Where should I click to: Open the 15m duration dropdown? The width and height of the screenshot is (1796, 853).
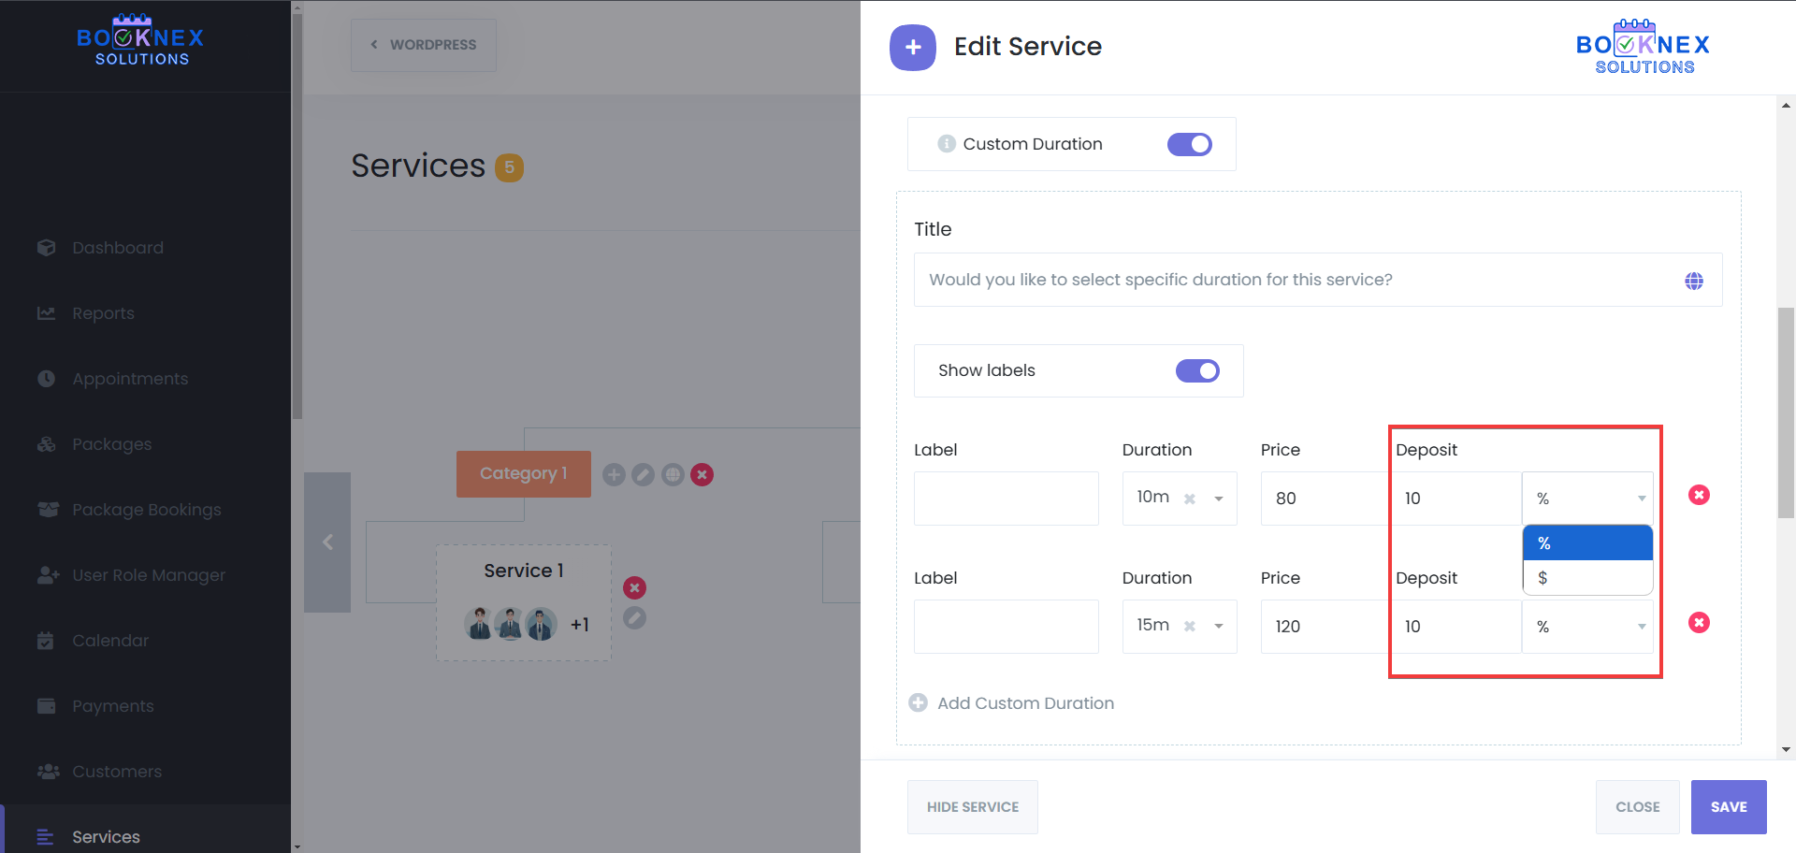[1218, 627]
